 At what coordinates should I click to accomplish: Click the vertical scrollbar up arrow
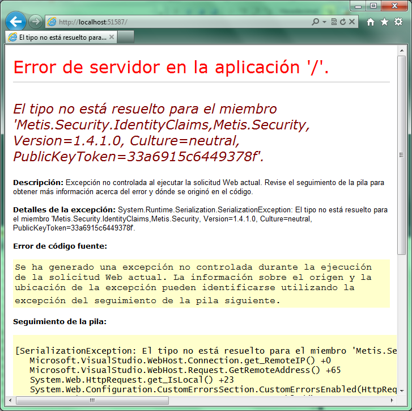pyautogui.click(x=402, y=51)
